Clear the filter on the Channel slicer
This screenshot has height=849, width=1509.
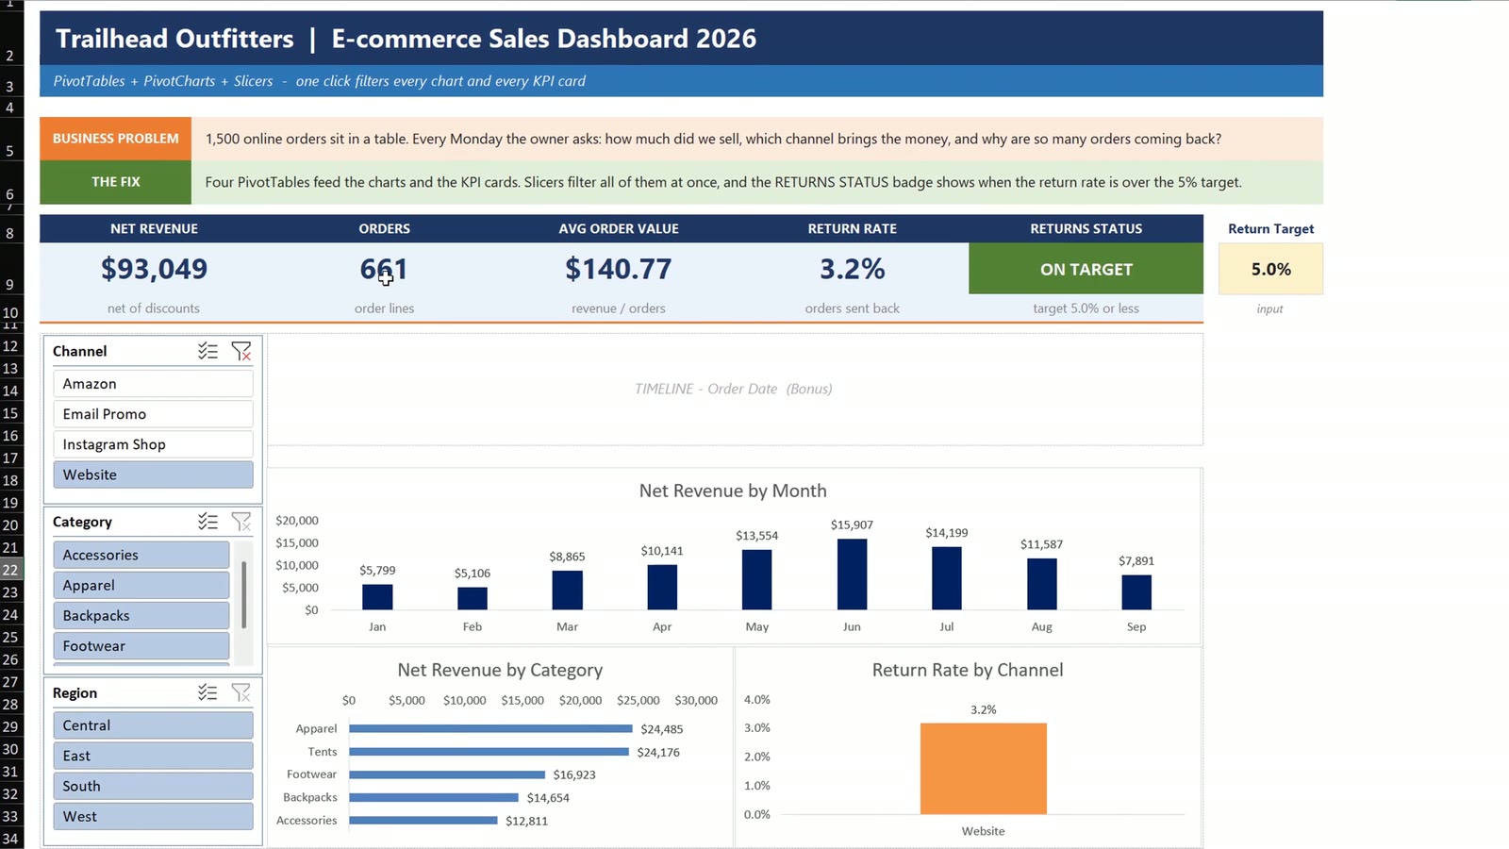point(241,351)
